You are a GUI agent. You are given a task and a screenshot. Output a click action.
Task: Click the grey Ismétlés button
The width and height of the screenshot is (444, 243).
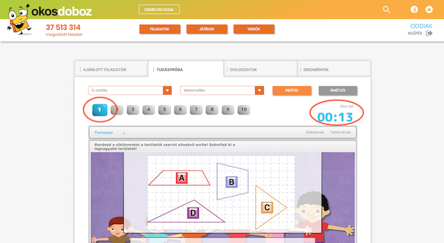(x=337, y=90)
